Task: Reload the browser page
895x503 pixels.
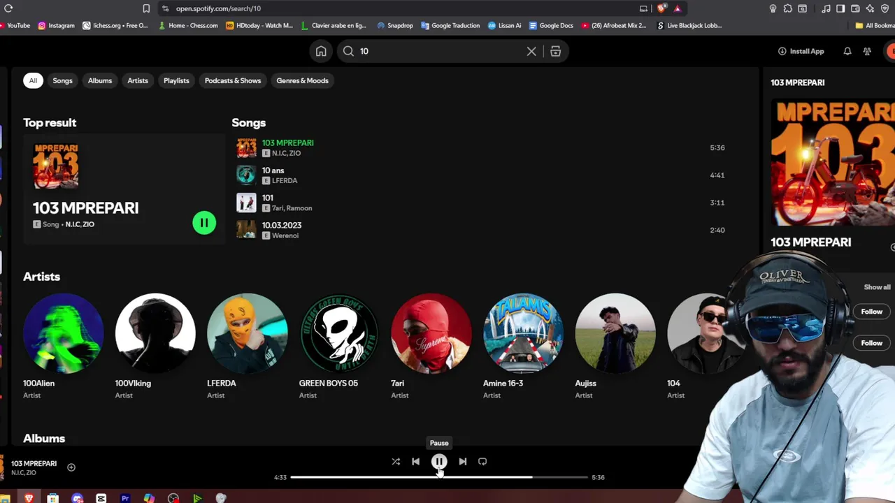Action: coord(8,8)
